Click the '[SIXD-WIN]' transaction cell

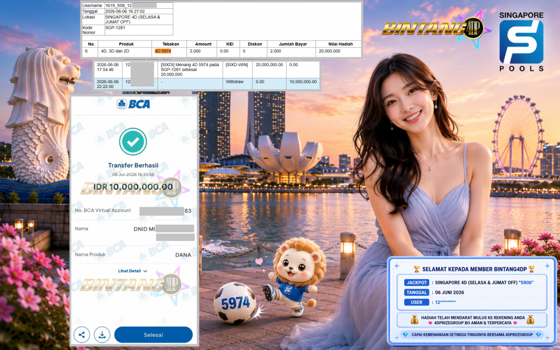point(237,65)
